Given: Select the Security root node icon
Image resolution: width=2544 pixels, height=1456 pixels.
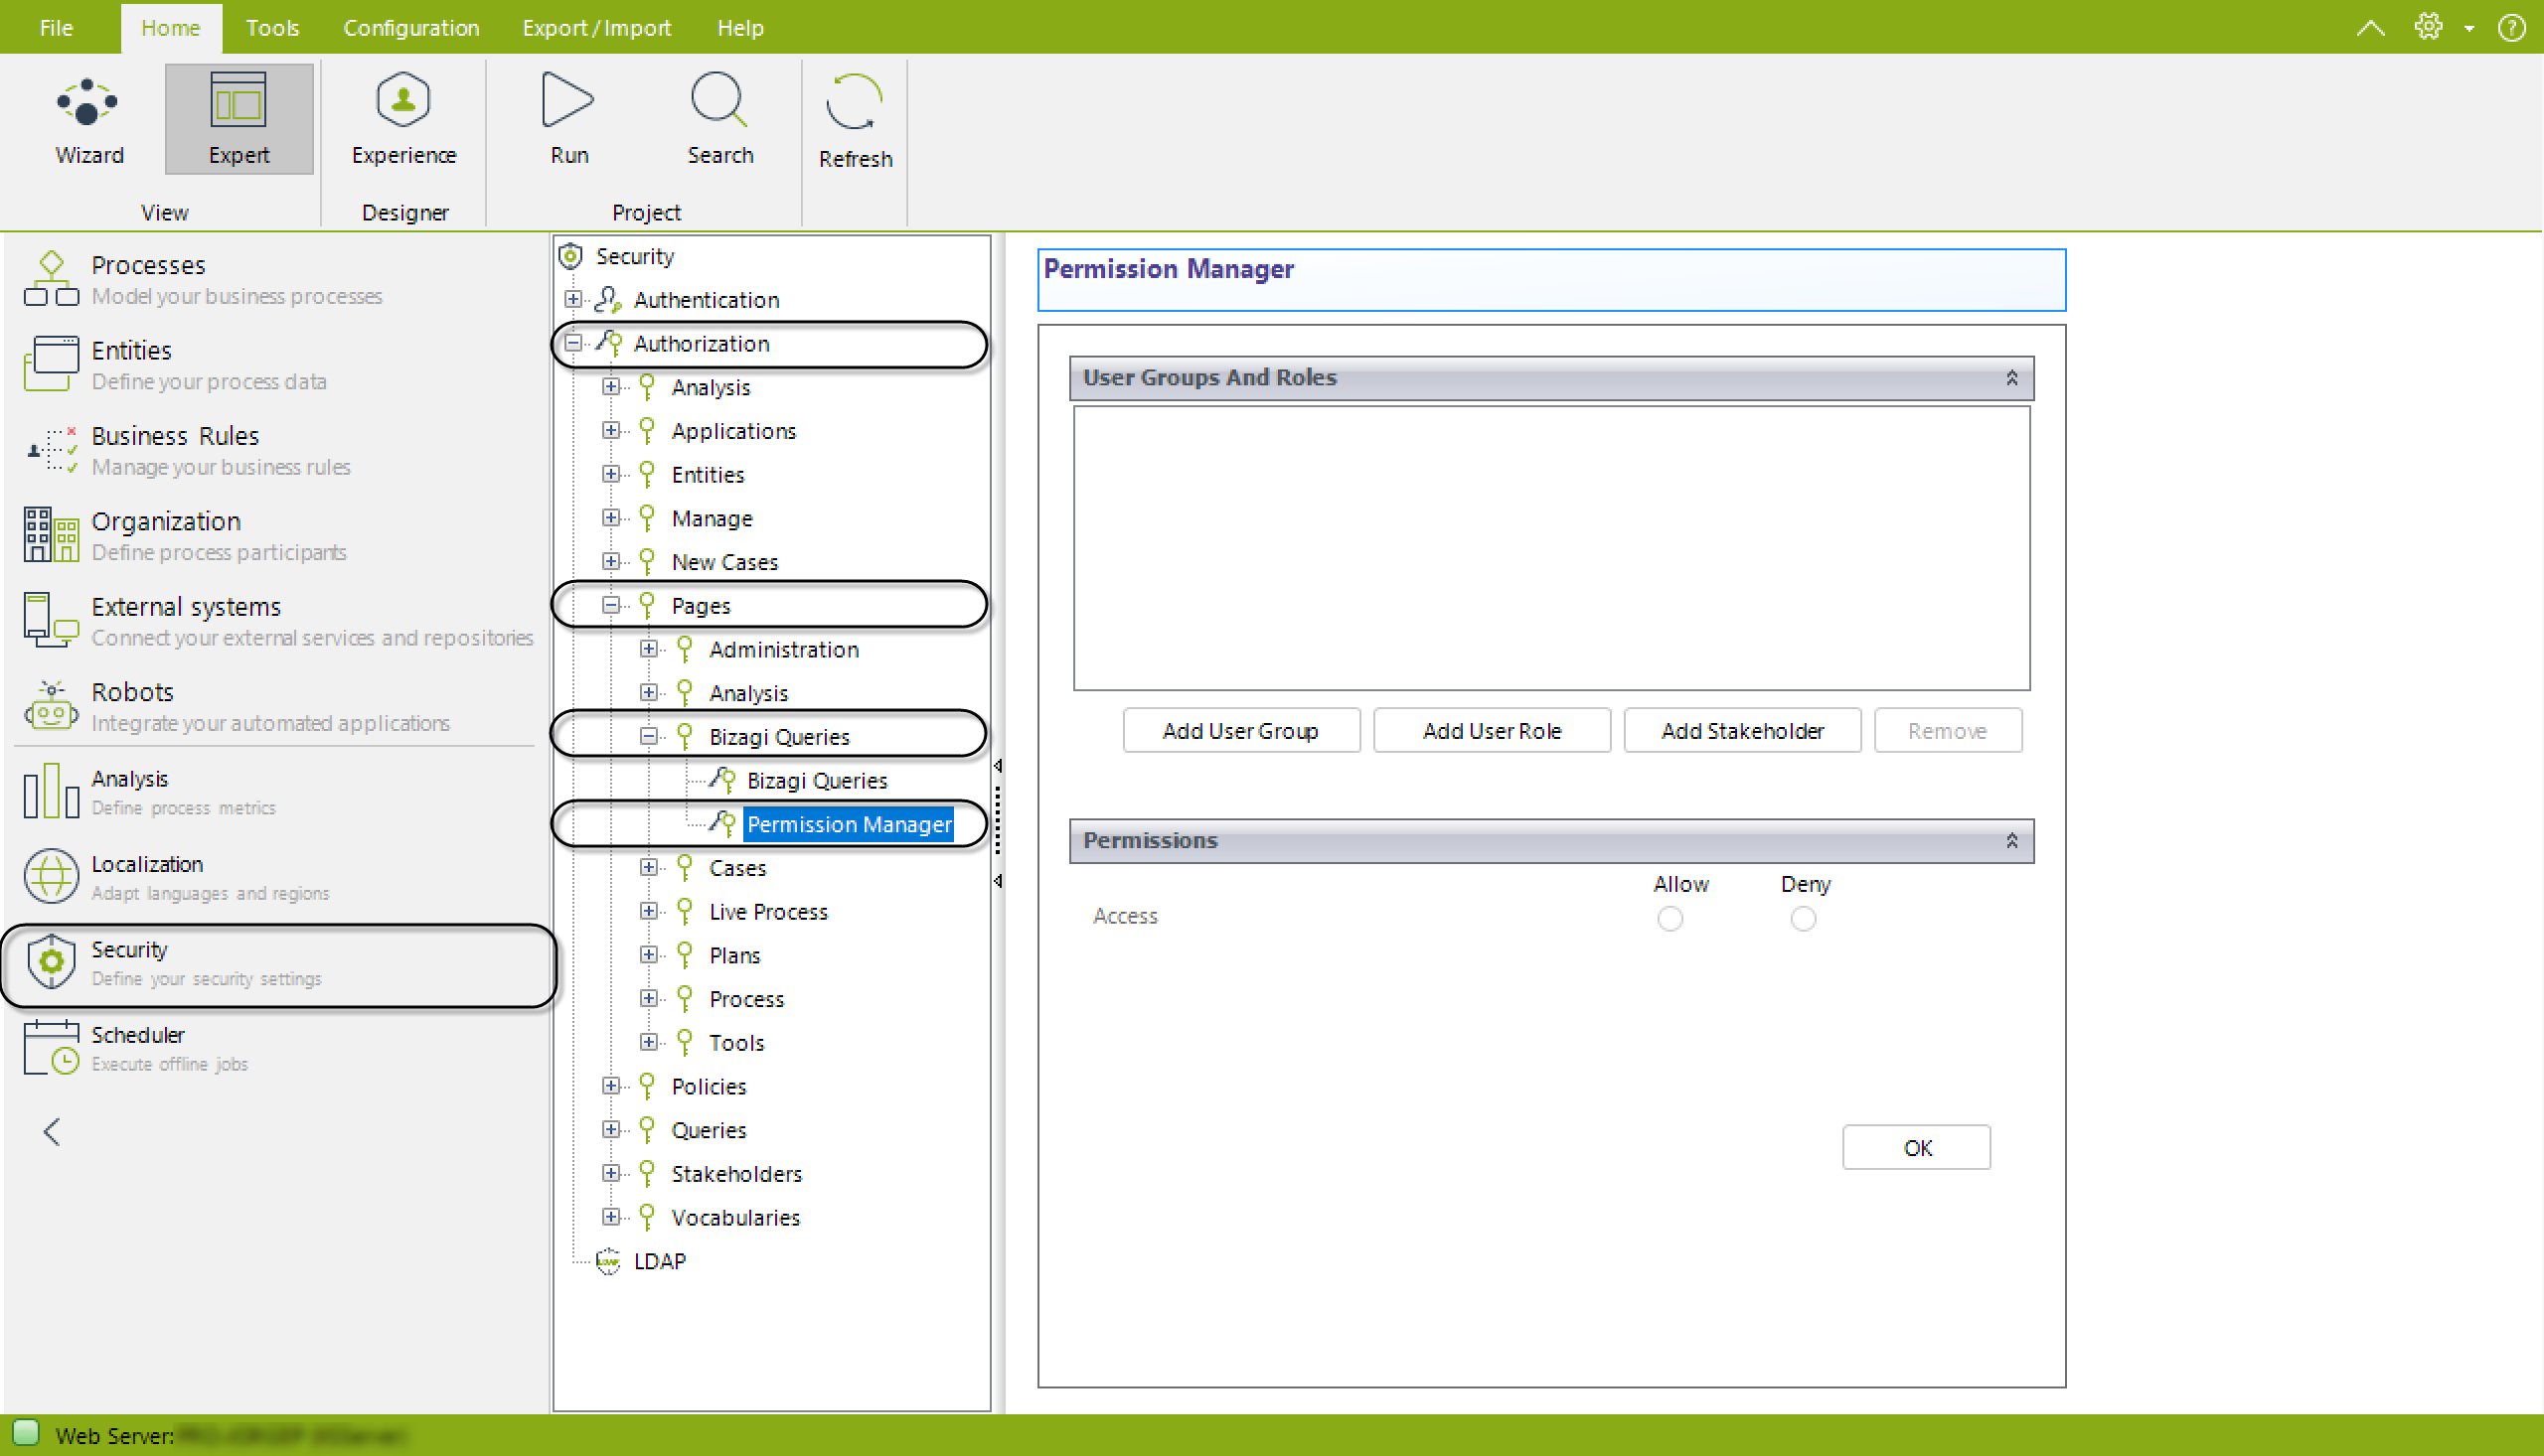Looking at the screenshot, I should point(570,256).
